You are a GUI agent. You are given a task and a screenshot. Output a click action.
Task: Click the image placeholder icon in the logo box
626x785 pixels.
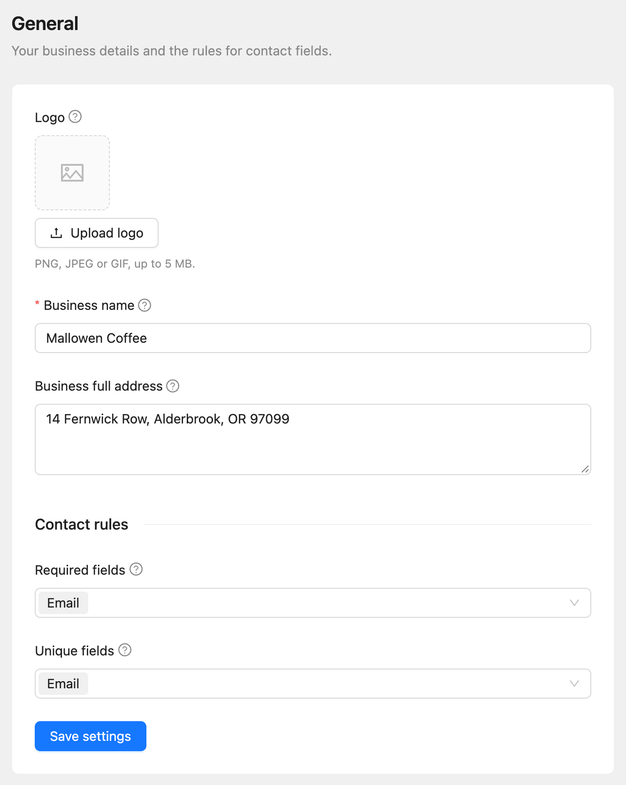click(72, 173)
